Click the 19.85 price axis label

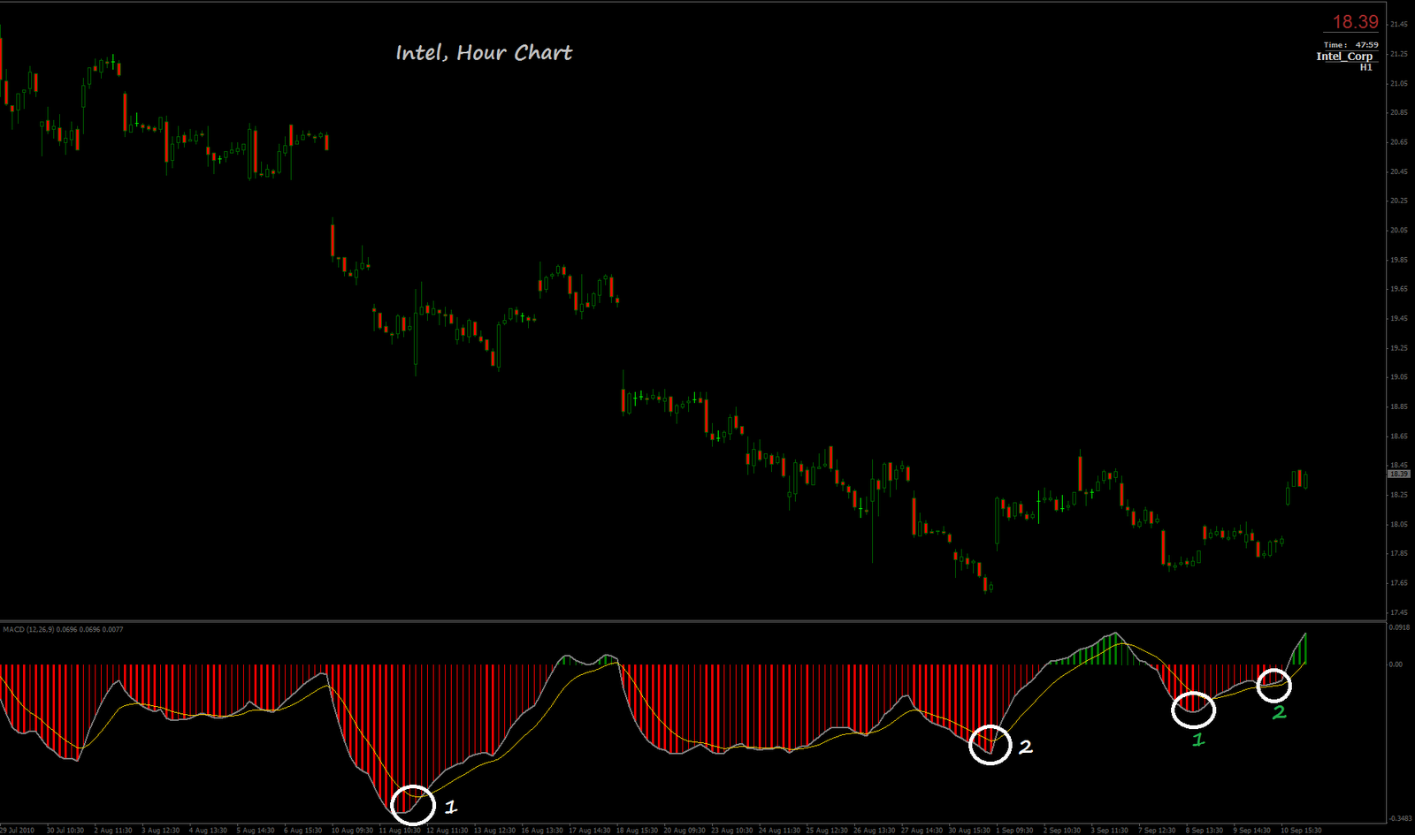pos(1399,260)
